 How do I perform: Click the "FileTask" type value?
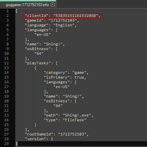click(75, 120)
